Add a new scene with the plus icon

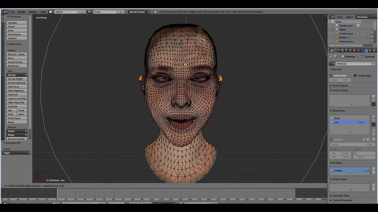tap(119, 12)
